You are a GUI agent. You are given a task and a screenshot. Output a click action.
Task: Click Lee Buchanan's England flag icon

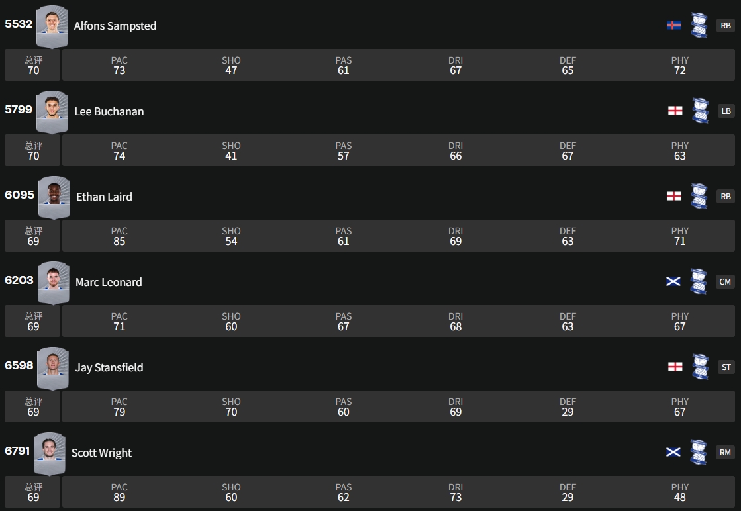[x=675, y=111]
